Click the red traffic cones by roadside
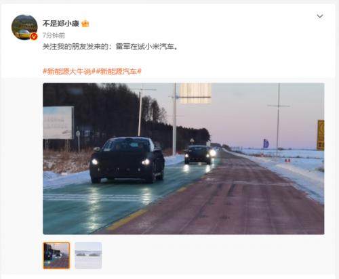339x279 pixels. 287,160
